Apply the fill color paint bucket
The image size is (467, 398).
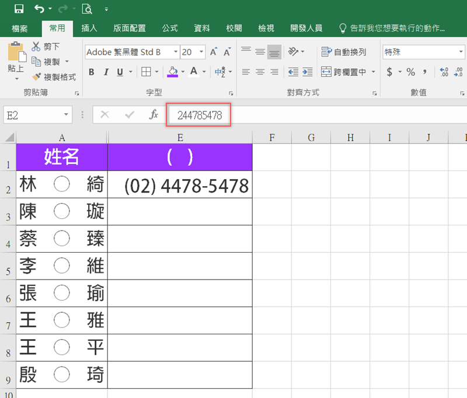[172, 72]
